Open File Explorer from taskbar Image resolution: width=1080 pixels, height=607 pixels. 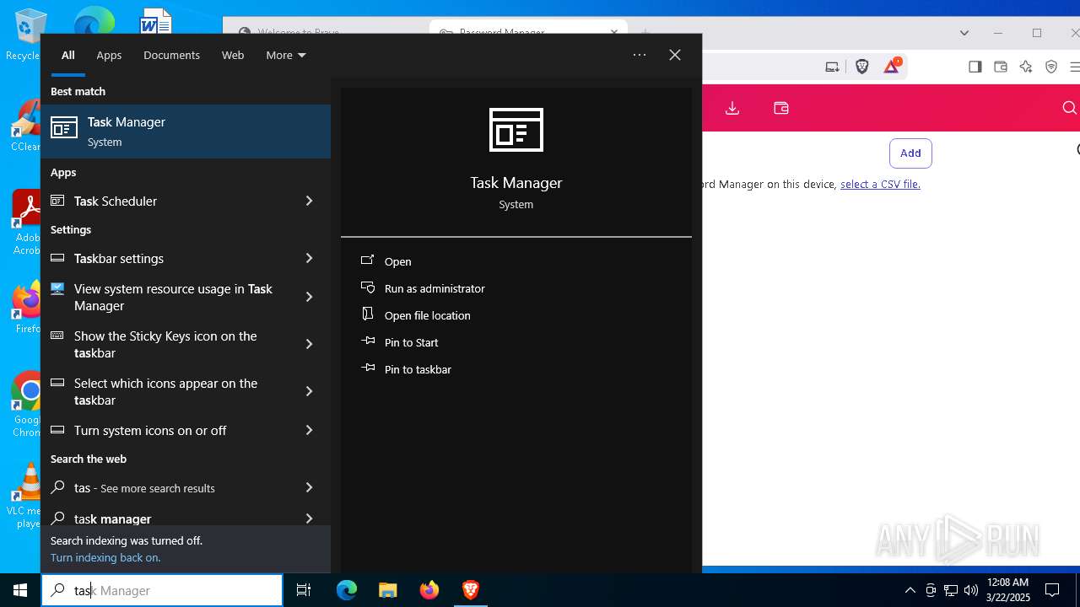click(x=388, y=590)
